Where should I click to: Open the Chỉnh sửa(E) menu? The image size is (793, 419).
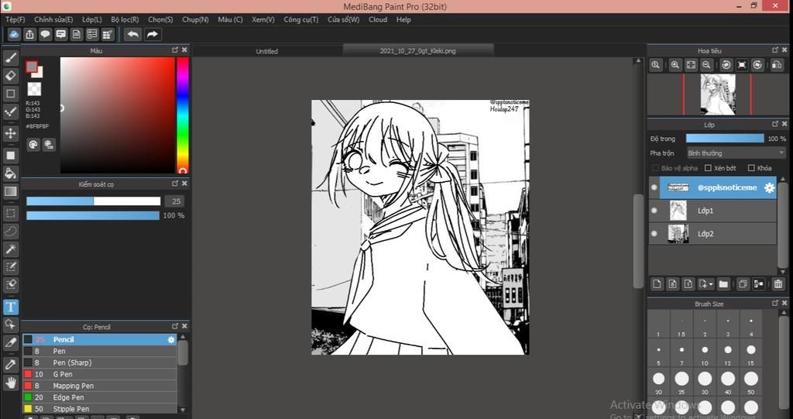53,19
